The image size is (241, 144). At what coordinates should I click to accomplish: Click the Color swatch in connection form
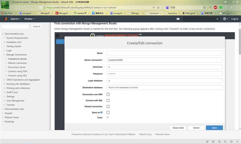tap(108, 118)
